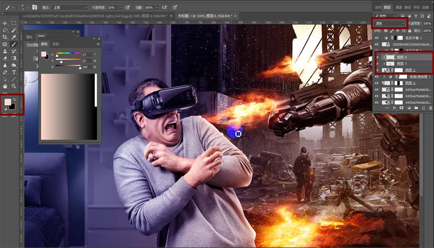This screenshot has height=248, width=434.
Task: Click the Add layer mask icon
Action: pos(401,108)
